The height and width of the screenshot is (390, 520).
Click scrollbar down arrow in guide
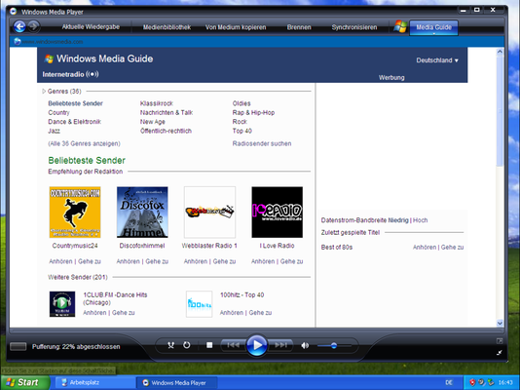pyautogui.click(x=500, y=323)
